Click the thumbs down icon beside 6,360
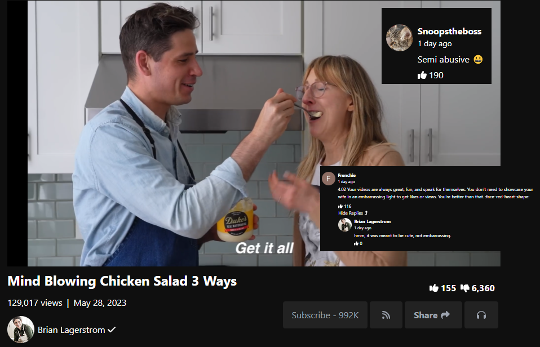This screenshot has height=347, width=540. click(x=465, y=288)
